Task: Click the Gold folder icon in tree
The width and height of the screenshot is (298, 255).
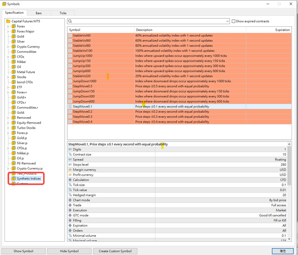Action: tap(13, 37)
